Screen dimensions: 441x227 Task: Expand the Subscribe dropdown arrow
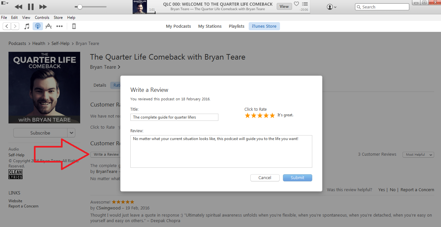[71, 133]
